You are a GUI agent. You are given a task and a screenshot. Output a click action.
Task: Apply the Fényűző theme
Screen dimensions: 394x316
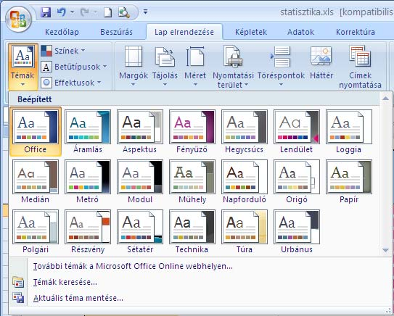(192, 132)
